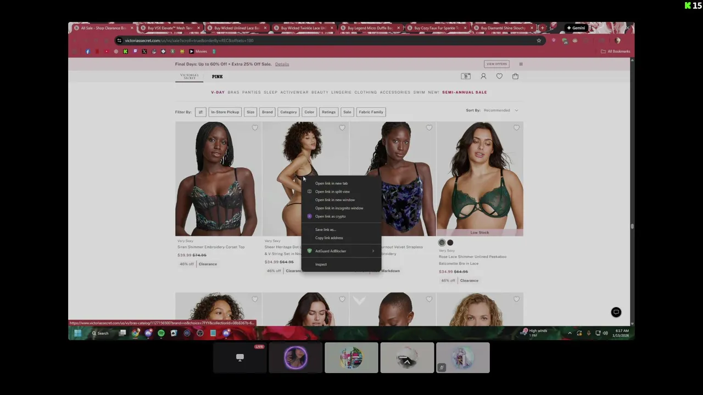Switch to the "Buy VSX Elevate Mesh" tab
Screen dimensions: 703x395
click(170, 28)
